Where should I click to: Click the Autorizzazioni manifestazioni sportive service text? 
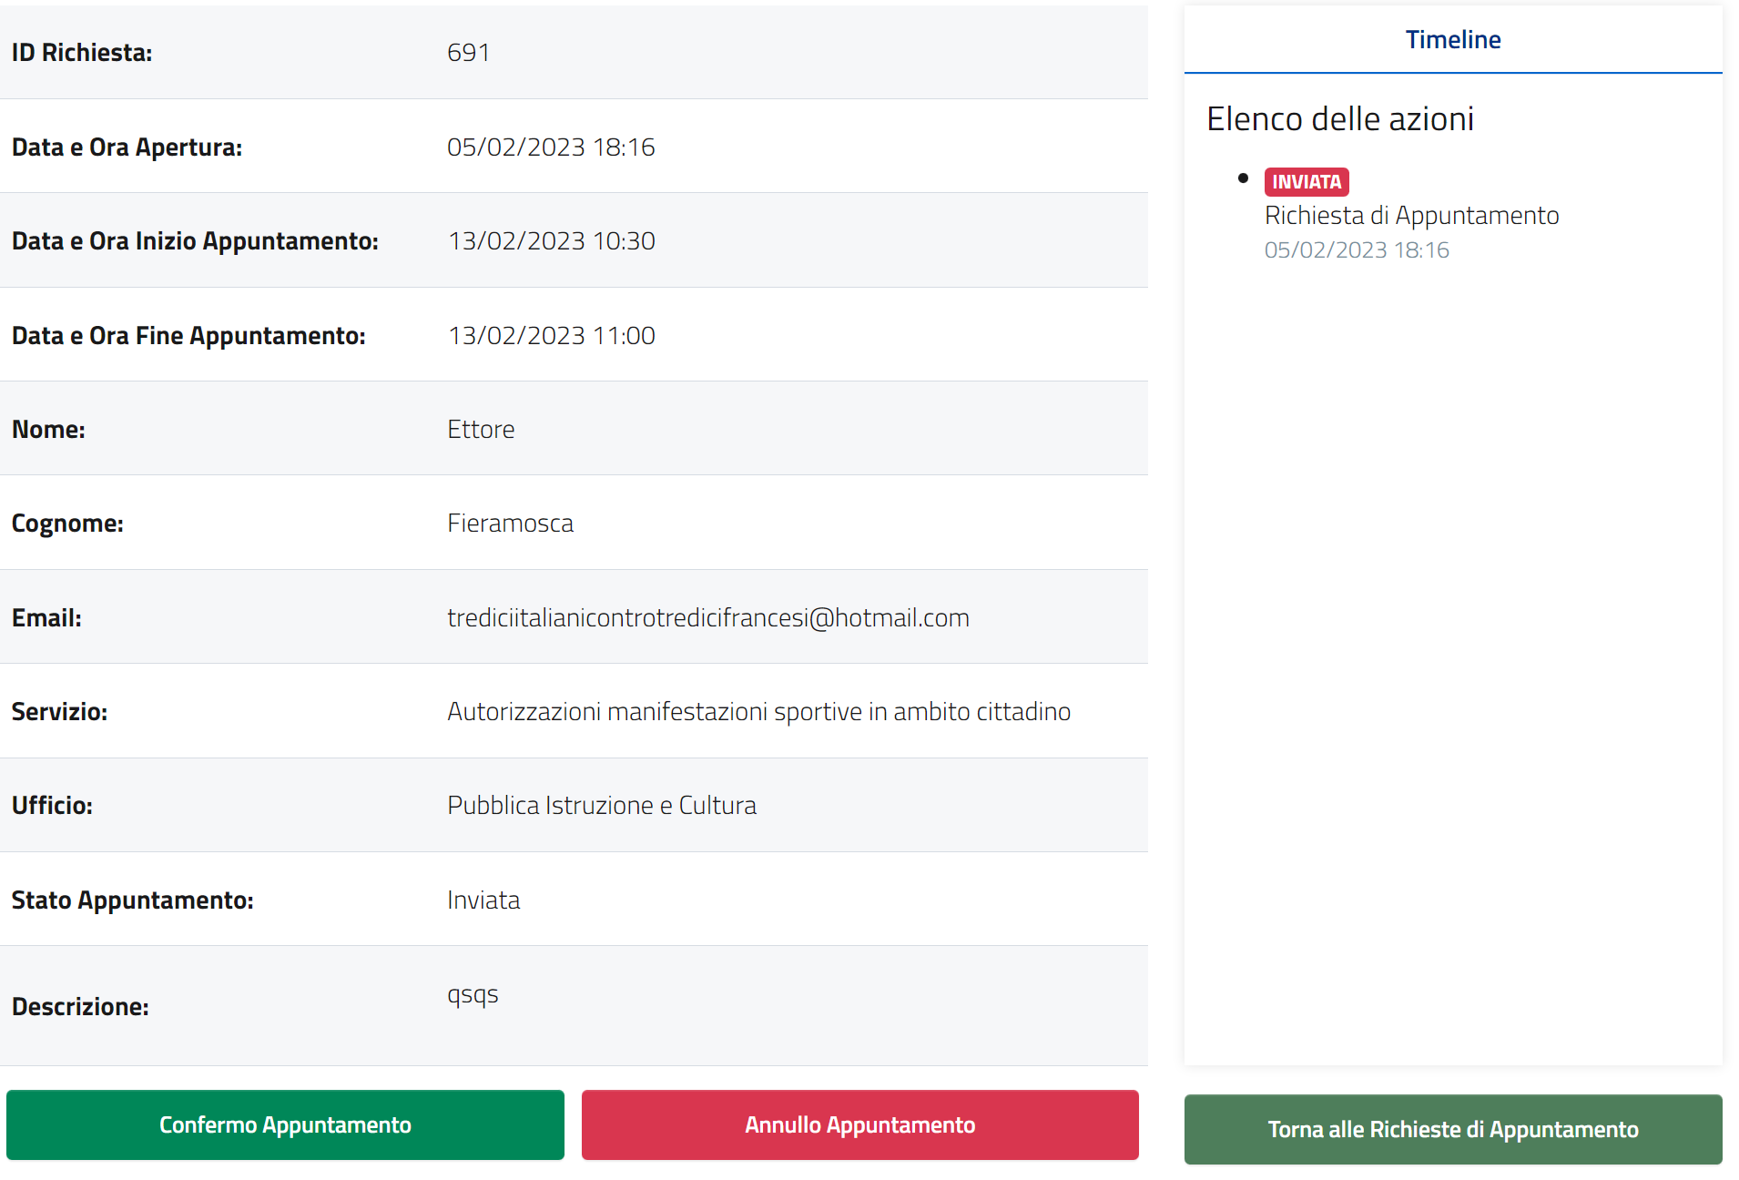(758, 712)
